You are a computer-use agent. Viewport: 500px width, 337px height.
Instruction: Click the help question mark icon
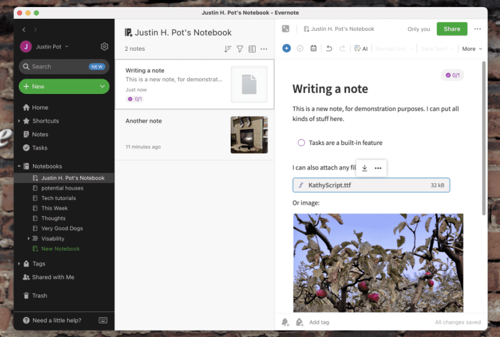tap(26, 320)
